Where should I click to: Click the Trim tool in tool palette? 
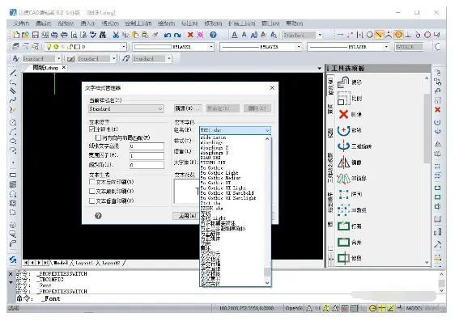coord(350,258)
